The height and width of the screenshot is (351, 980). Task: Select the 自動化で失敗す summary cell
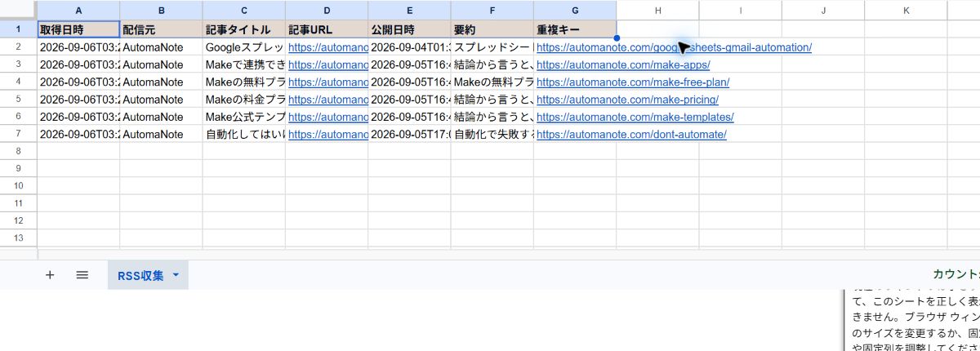point(492,134)
